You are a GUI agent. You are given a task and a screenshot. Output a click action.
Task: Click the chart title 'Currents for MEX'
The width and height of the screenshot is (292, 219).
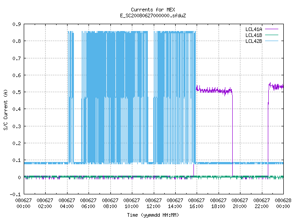click(x=153, y=10)
